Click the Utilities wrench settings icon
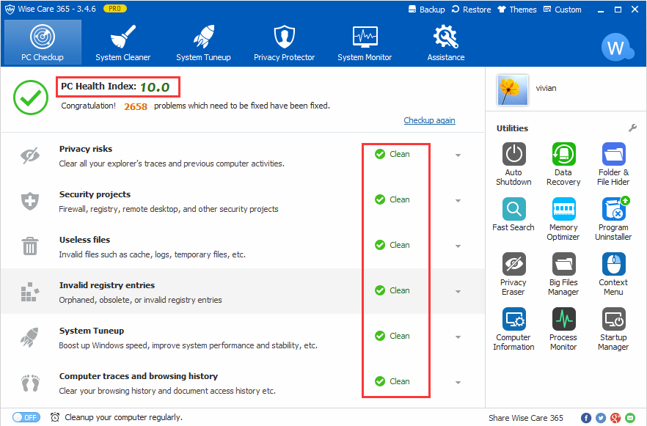The image size is (647, 426). (x=632, y=128)
